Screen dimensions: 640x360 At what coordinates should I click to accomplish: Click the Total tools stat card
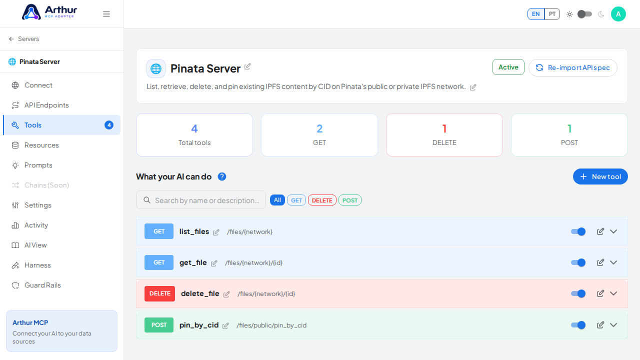[194, 135]
